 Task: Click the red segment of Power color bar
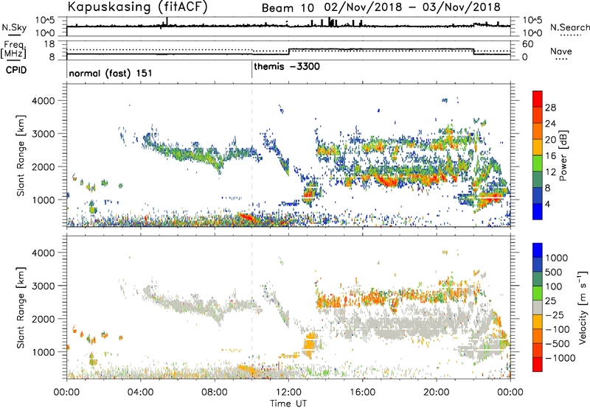coord(538,99)
